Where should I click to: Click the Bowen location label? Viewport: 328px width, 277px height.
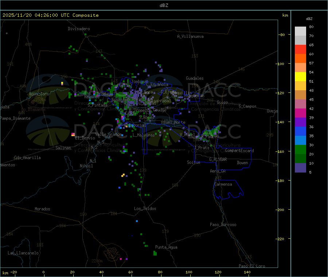pyautogui.click(x=243, y=163)
